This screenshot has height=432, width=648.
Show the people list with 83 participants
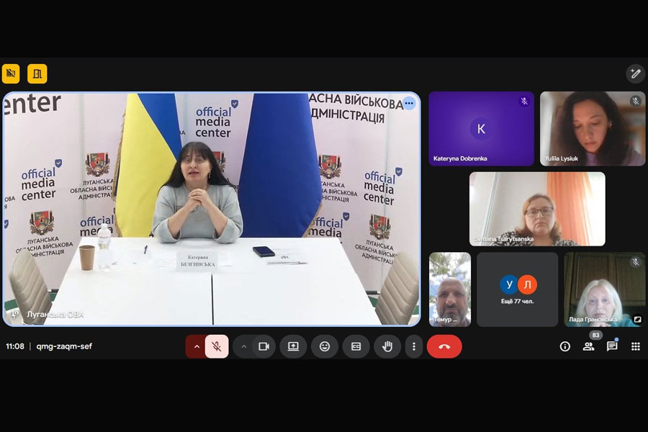tap(589, 346)
